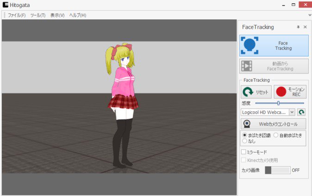312x196 pixels.
Task: Adjust the 感度 sensitivity slider handle
Action: point(278,103)
